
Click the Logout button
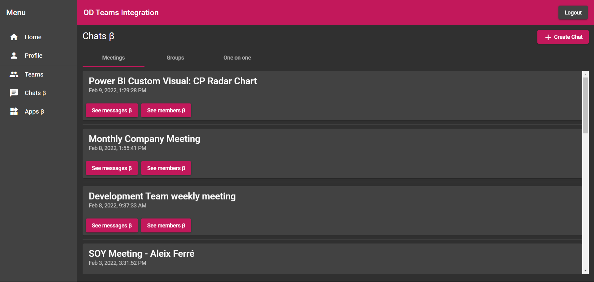573,13
